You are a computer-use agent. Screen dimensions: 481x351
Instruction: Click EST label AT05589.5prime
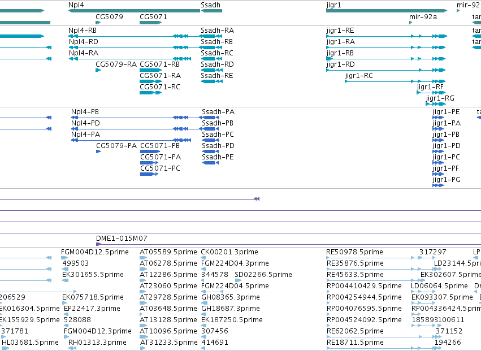(168, 252)
